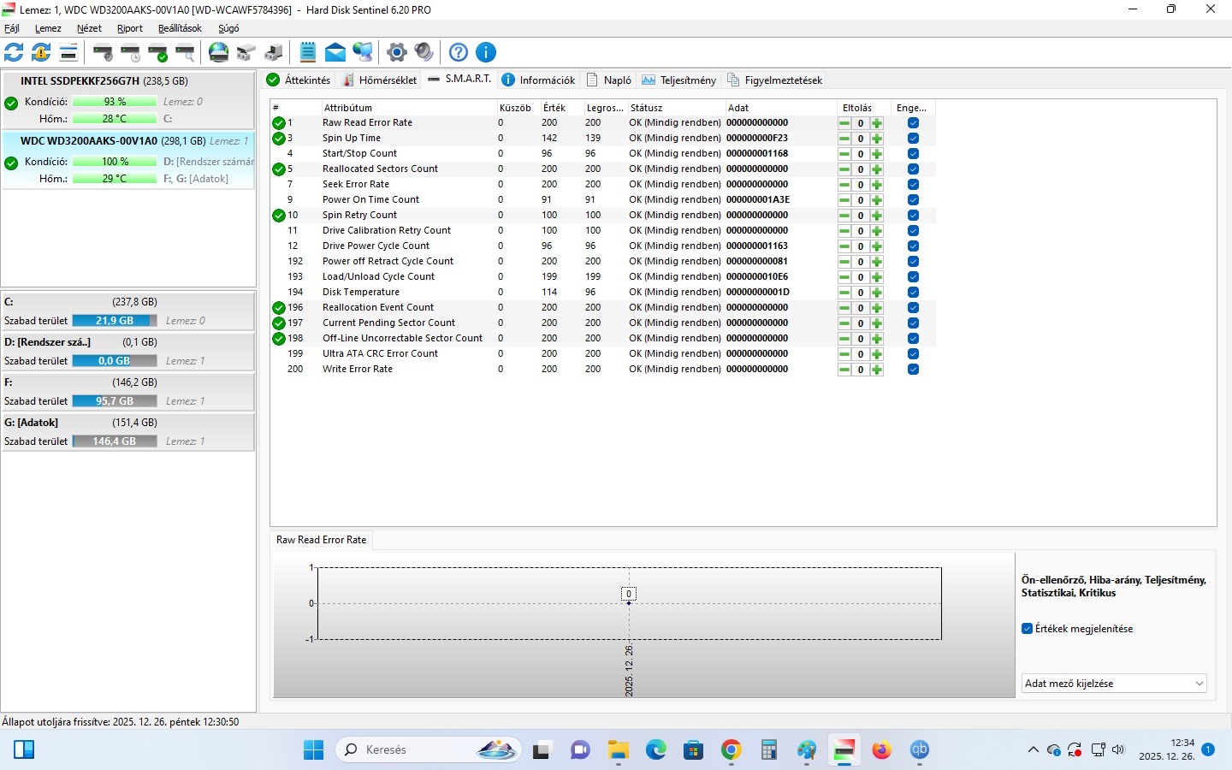Uncheck the enable box for Write Error Rate
This screenshot has width=1232, height=770.
point(913,370)
